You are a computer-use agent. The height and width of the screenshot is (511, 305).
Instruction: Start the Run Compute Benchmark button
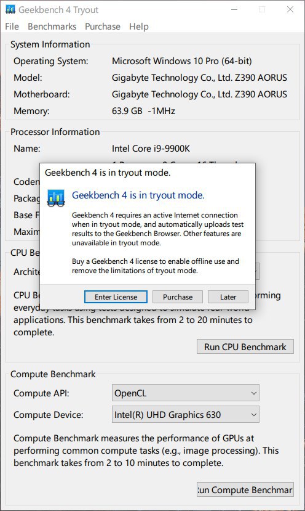(245, 490)
